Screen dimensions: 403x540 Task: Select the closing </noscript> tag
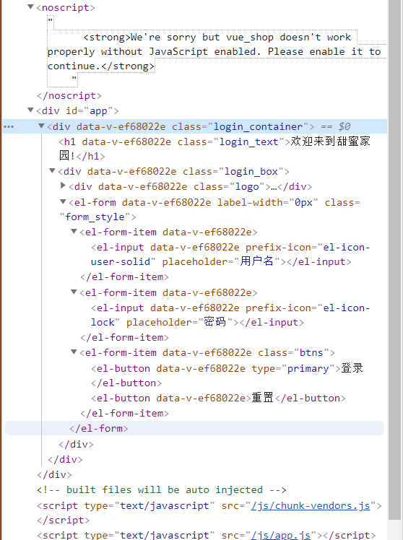[x=69, y=96]
